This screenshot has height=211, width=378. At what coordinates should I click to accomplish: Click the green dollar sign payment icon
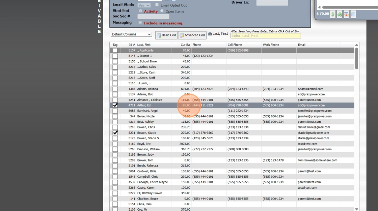333,14
